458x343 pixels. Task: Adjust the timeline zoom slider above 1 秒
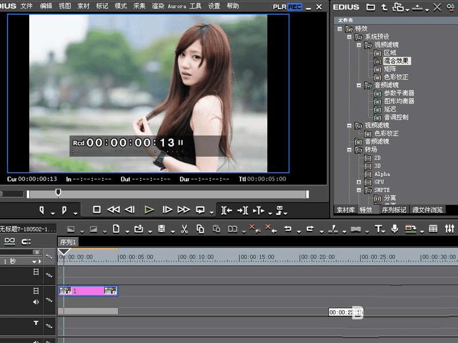click(x=37, y=252)
